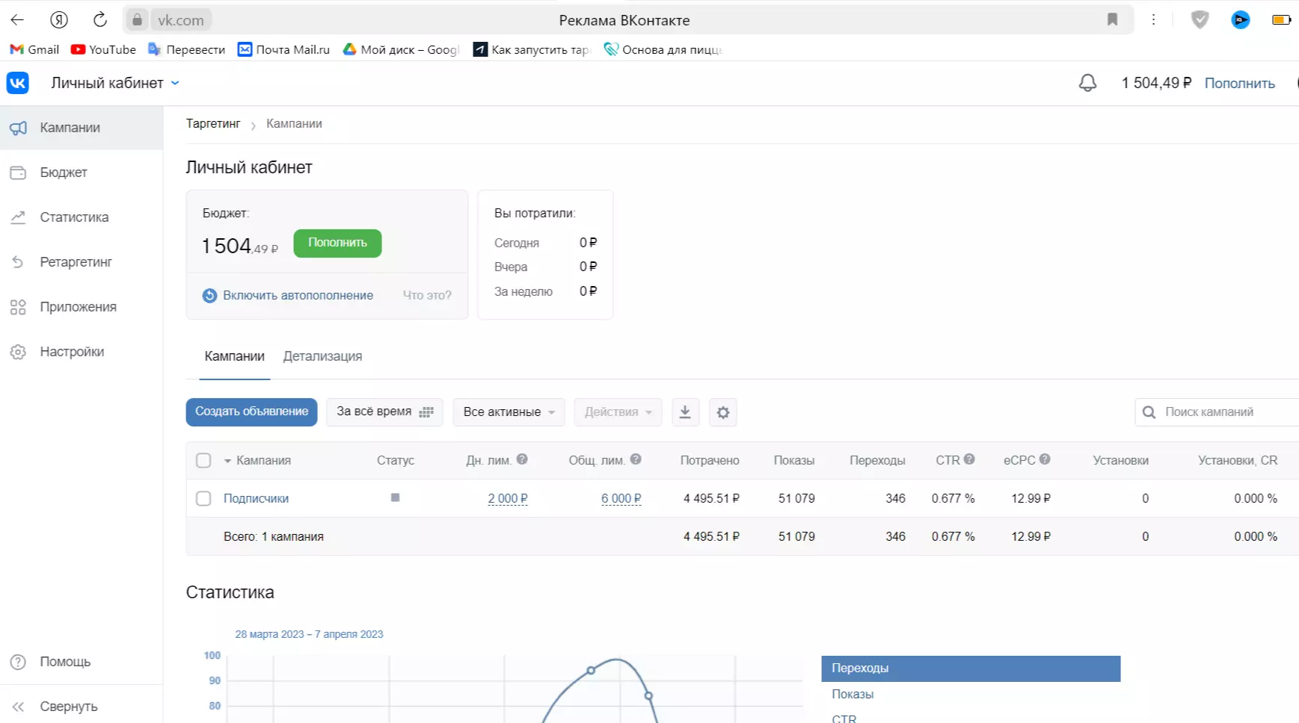Click the VK logo icon

(18, 83)
